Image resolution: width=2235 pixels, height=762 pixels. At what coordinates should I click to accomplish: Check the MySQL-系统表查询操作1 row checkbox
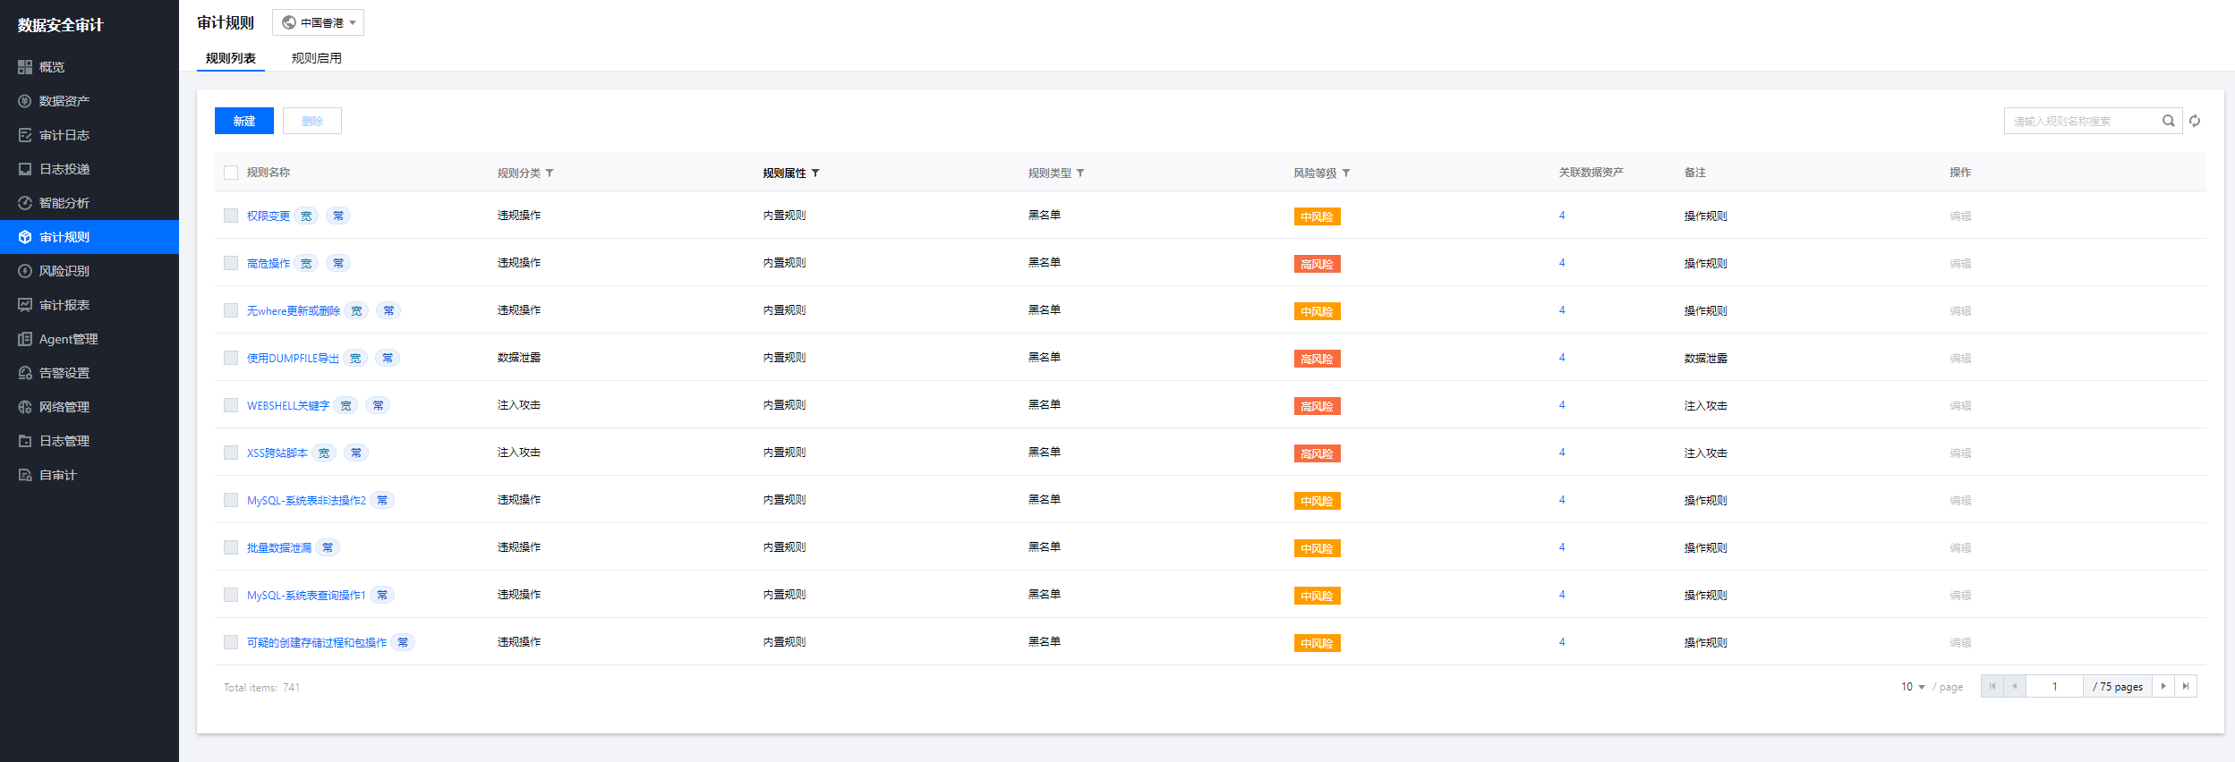coord(231,595)
